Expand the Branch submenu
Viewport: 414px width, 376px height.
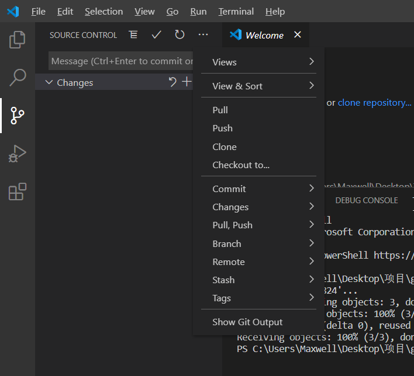(258, 243)
